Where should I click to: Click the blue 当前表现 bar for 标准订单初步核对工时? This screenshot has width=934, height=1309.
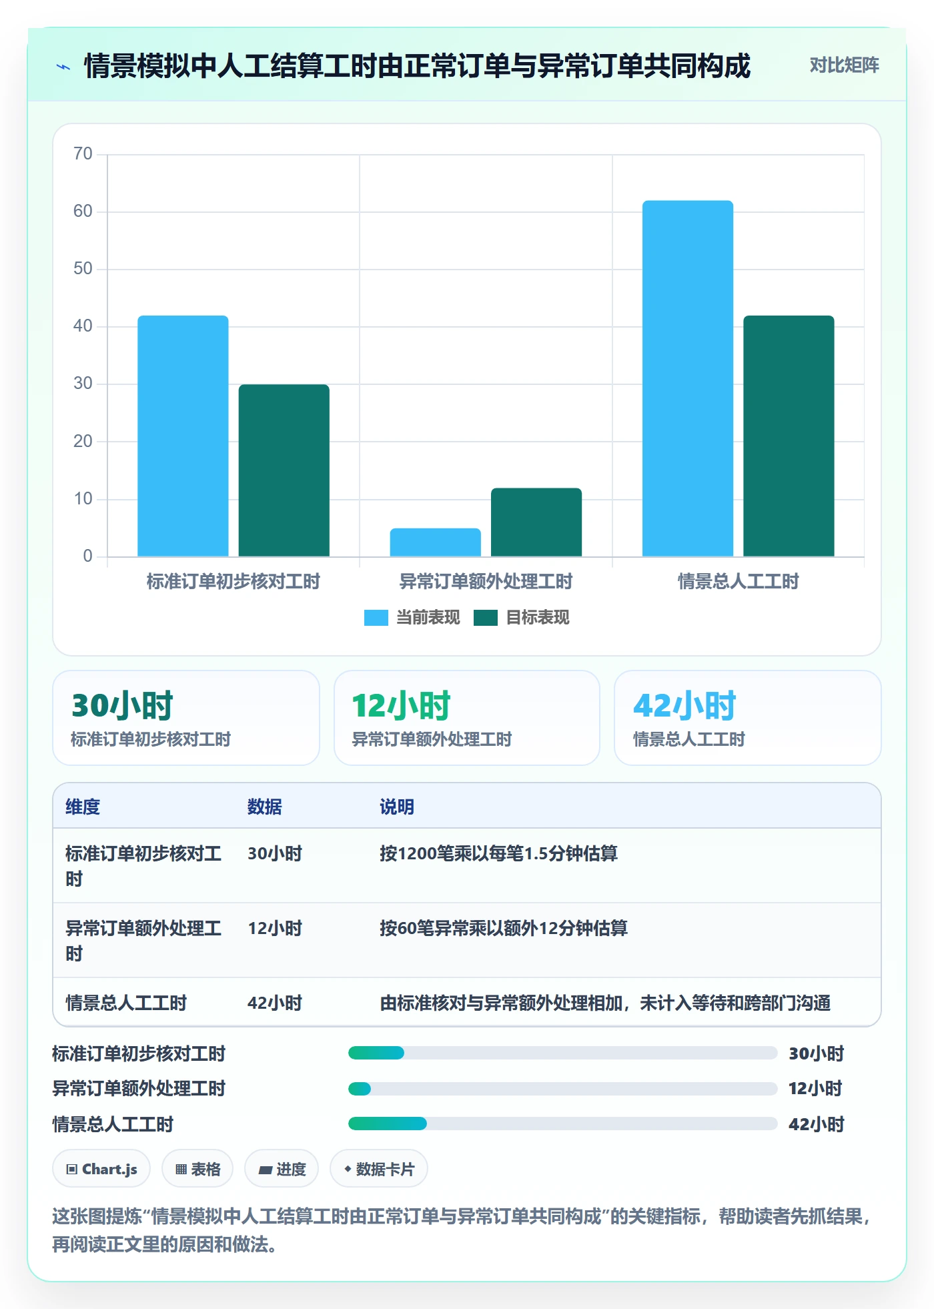[183, 436]
